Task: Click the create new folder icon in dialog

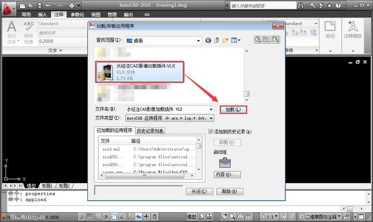Action: tap(226, 40)
